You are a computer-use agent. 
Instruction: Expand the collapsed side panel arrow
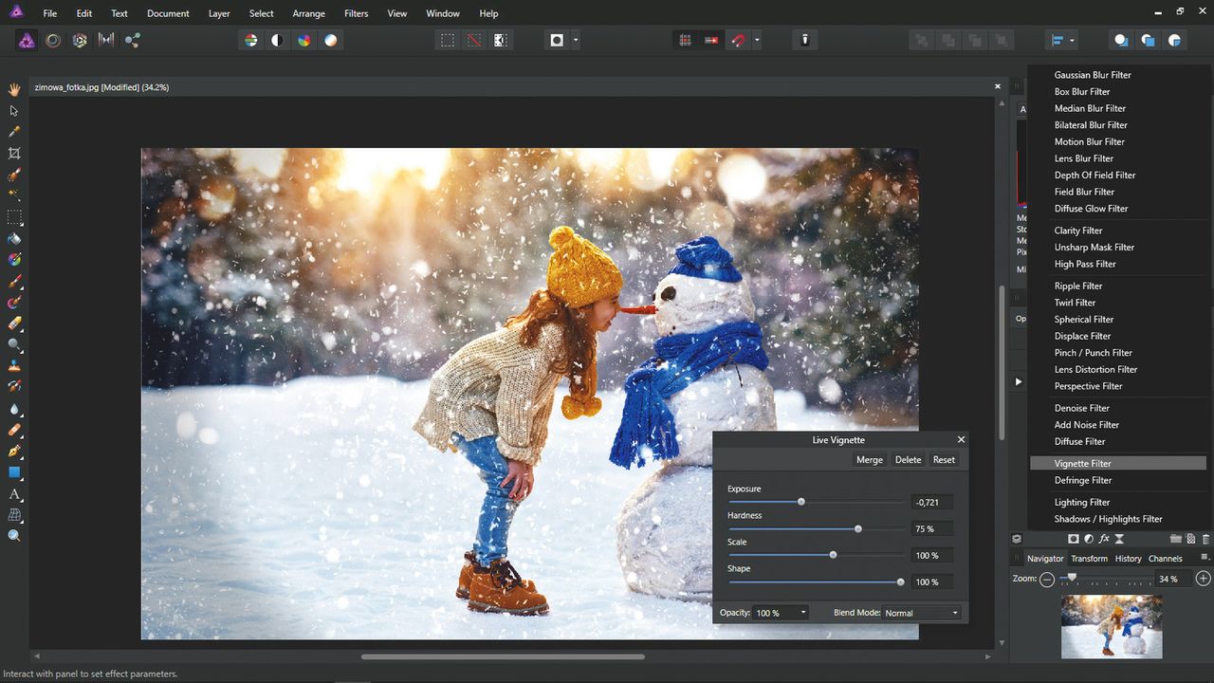pos(1018,381)
